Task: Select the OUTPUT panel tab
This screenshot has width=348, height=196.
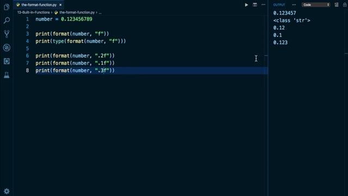Action: point(279,5)
